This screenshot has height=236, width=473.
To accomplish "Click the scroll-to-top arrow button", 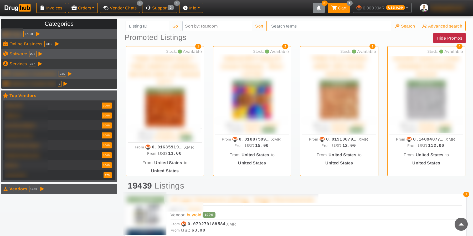I will [x=461, y=224].
